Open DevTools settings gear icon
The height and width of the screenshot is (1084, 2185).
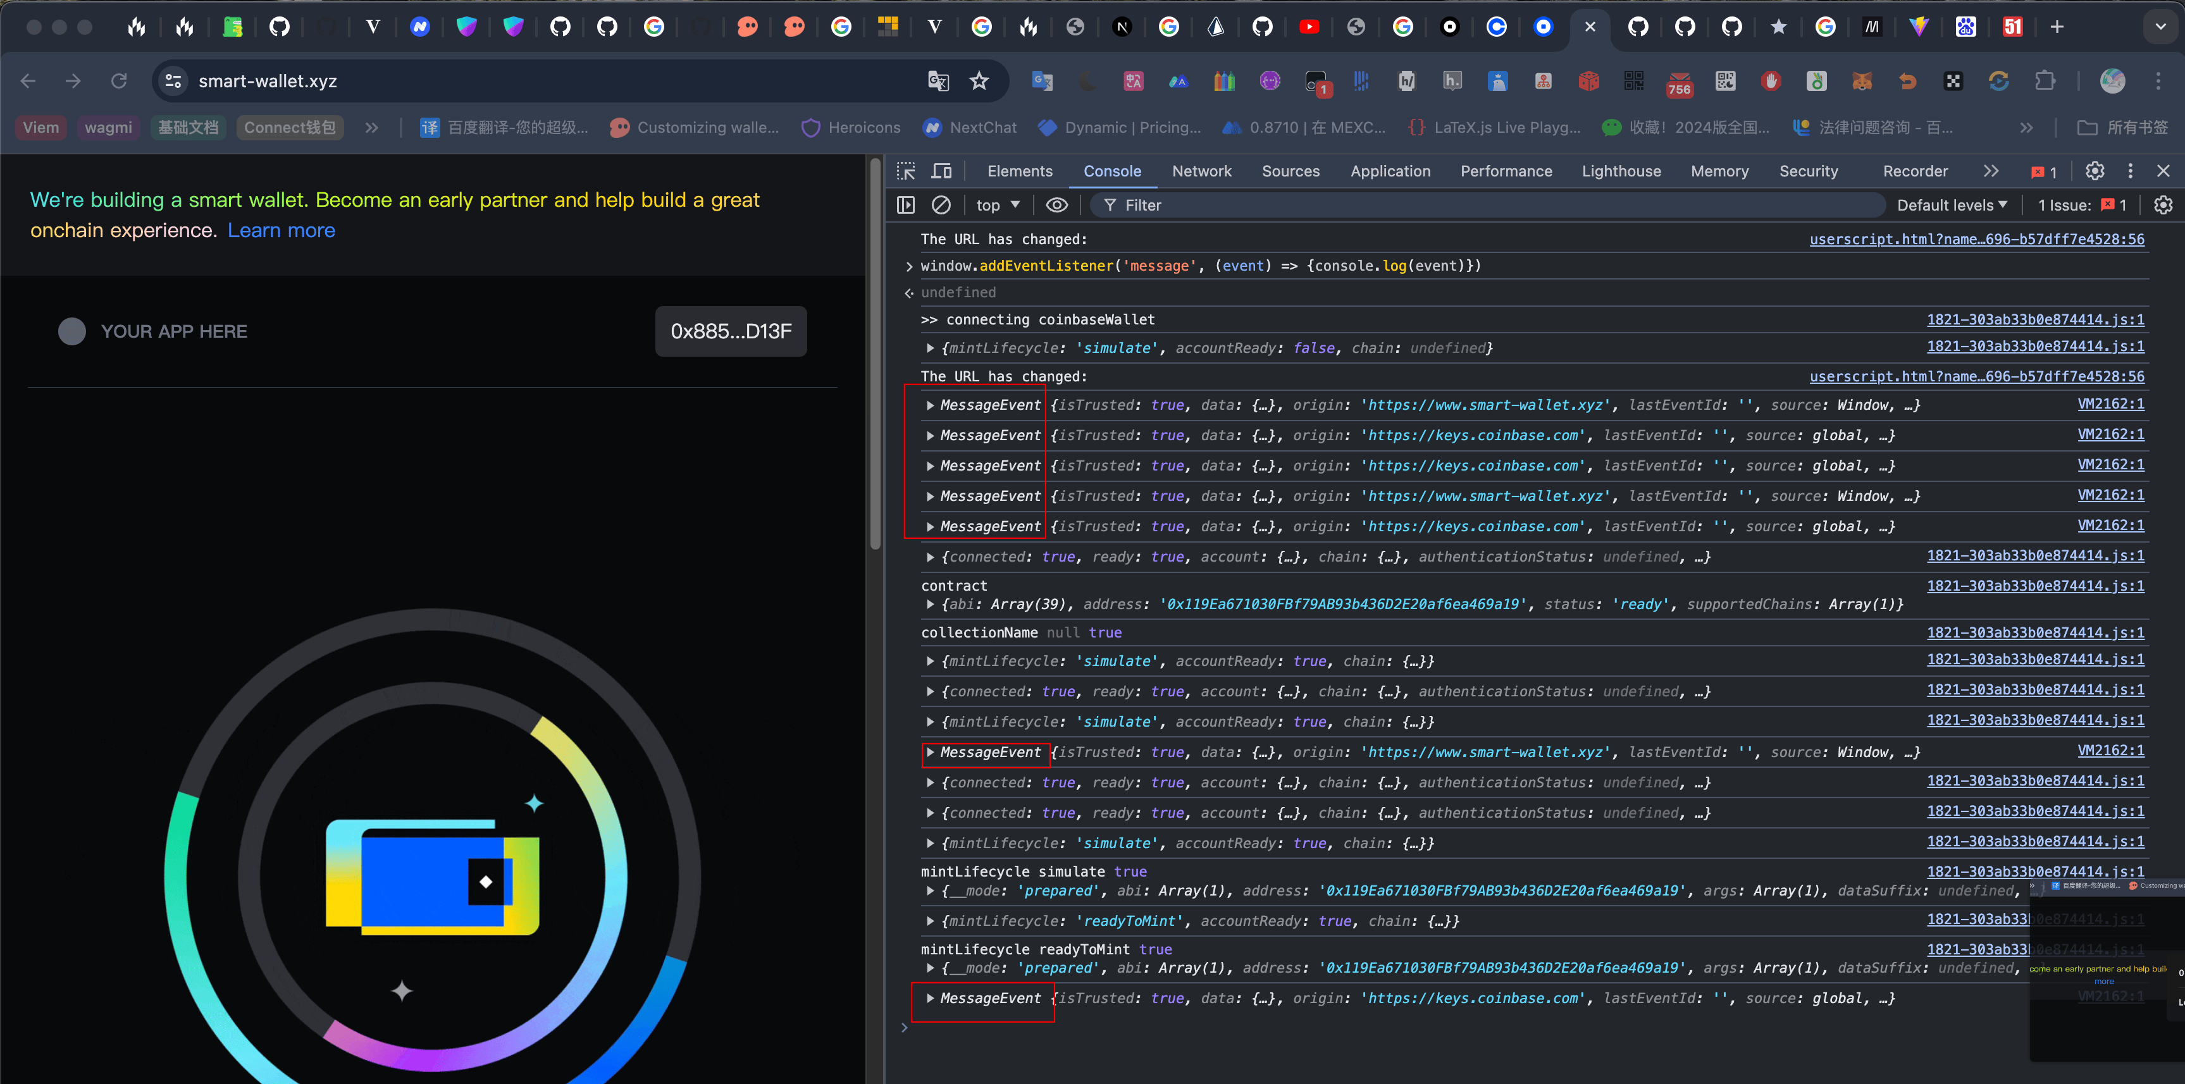pos(2095,171)
